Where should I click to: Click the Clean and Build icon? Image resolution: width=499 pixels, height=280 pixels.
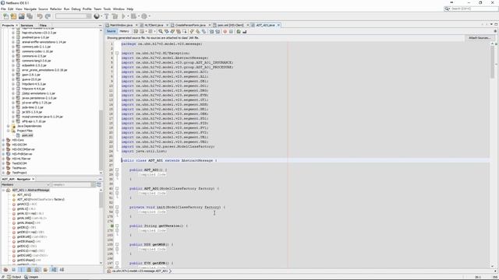click(115, 16)
